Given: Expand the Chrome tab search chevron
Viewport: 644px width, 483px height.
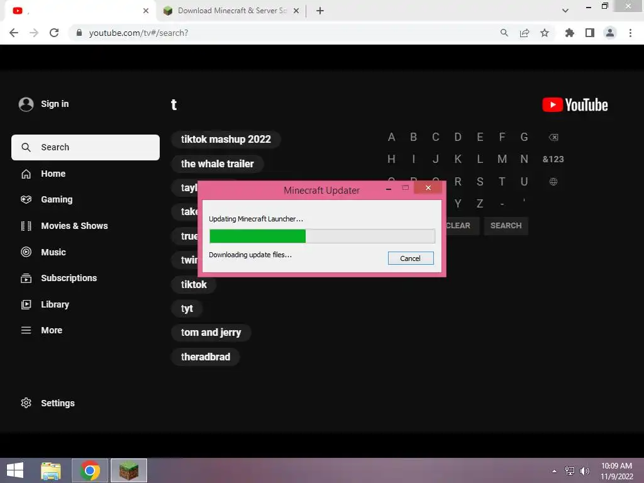Looking at the screenshot, I should coord(565,11).
